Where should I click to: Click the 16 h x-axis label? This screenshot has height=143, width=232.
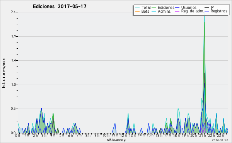pos(159,136)
